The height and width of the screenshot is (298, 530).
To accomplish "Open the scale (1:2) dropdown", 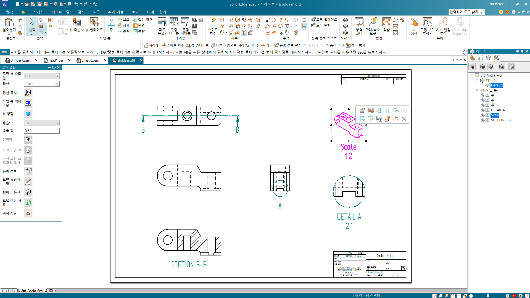I will point(42,123).
